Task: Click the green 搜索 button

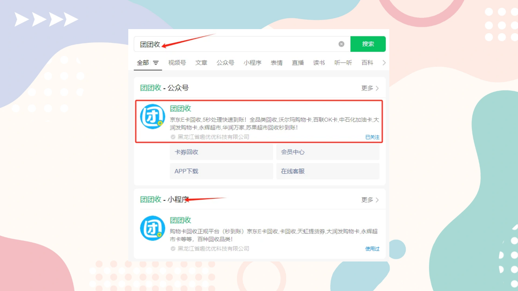Action: [368, 44]
